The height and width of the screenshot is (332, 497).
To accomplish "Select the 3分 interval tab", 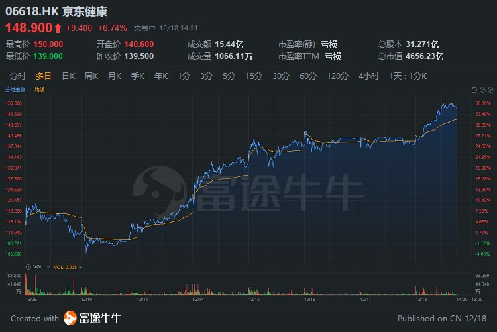I will pyautogui.click(x=206, y=76).
